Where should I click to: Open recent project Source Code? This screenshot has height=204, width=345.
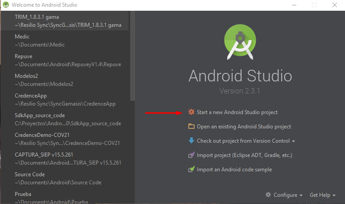click(65, 178)
